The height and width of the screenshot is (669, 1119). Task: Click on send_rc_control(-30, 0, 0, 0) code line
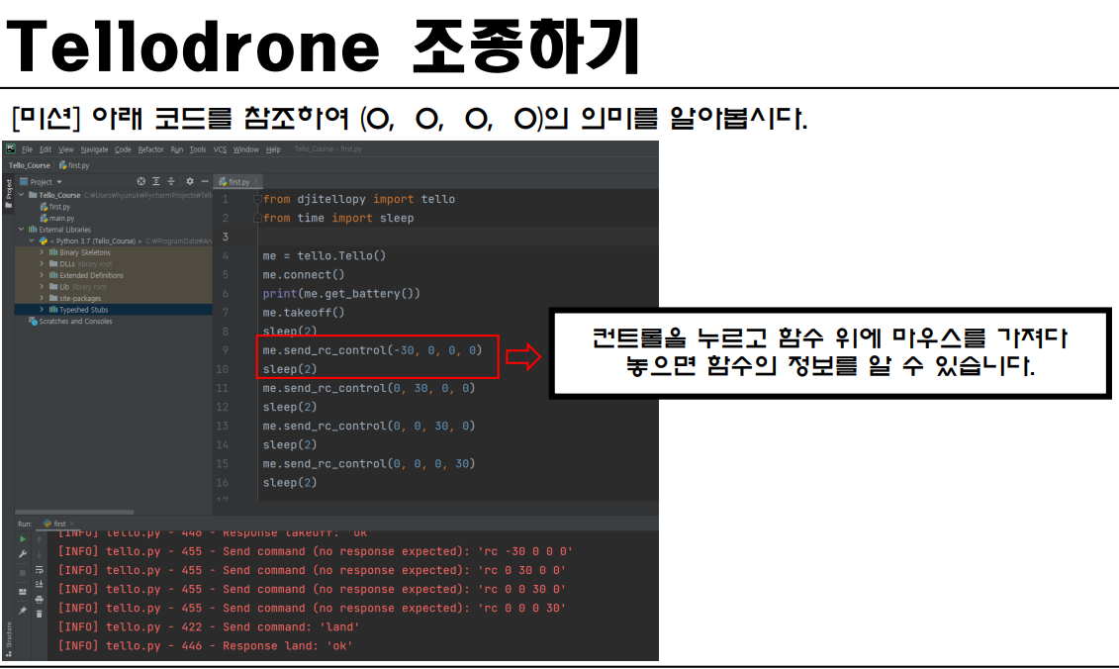(x=373, y=350)
